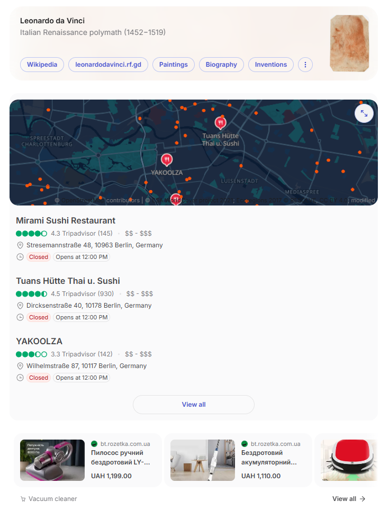Click the Closed badge for Mirami Sushi
Viewport: 389px width, 510px height.
tap(39, 257)
